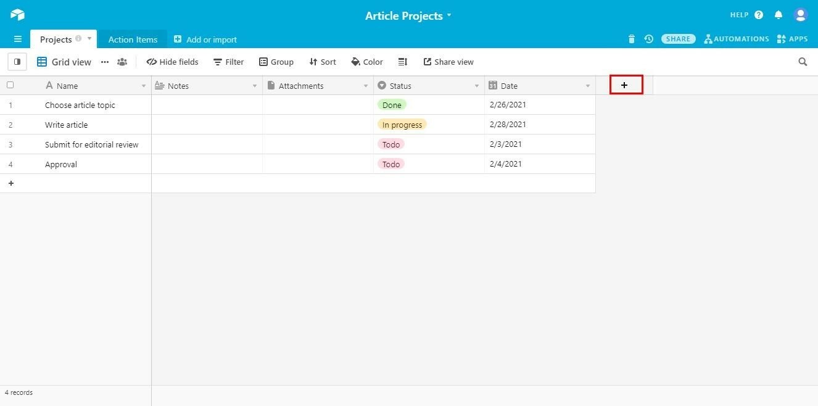Open the Filter options
Image resolution: width=818 pixels, height=406 pixels.
coord(228,62)
